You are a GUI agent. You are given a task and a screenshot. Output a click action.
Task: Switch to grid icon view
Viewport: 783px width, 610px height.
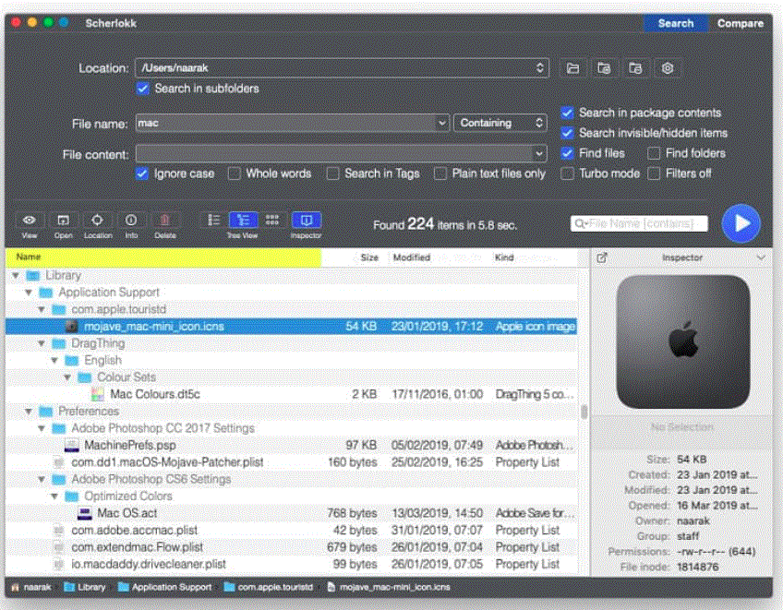click(272, 221)
